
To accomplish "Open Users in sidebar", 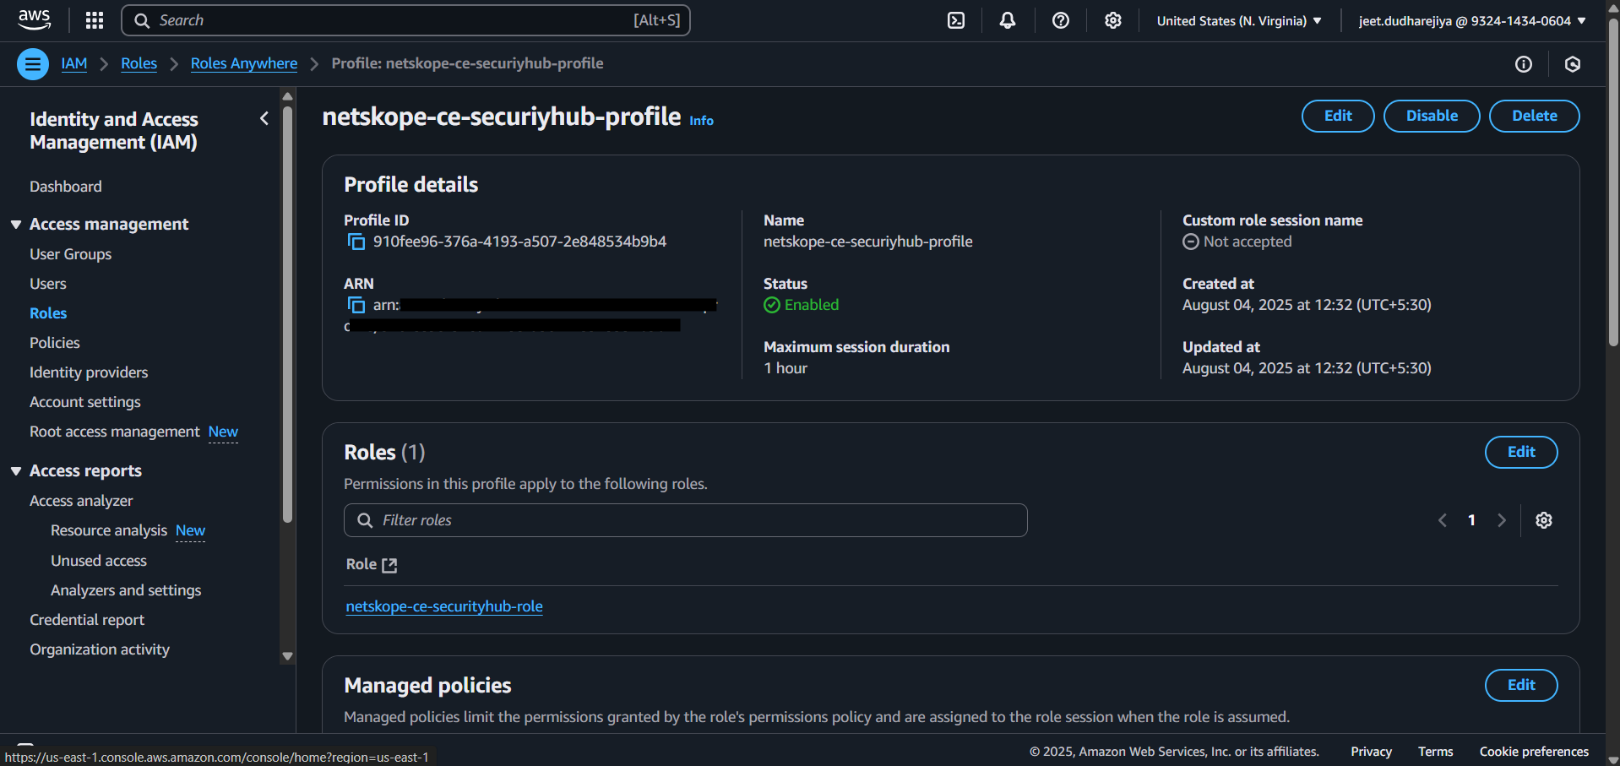I will tap(48, 284).
